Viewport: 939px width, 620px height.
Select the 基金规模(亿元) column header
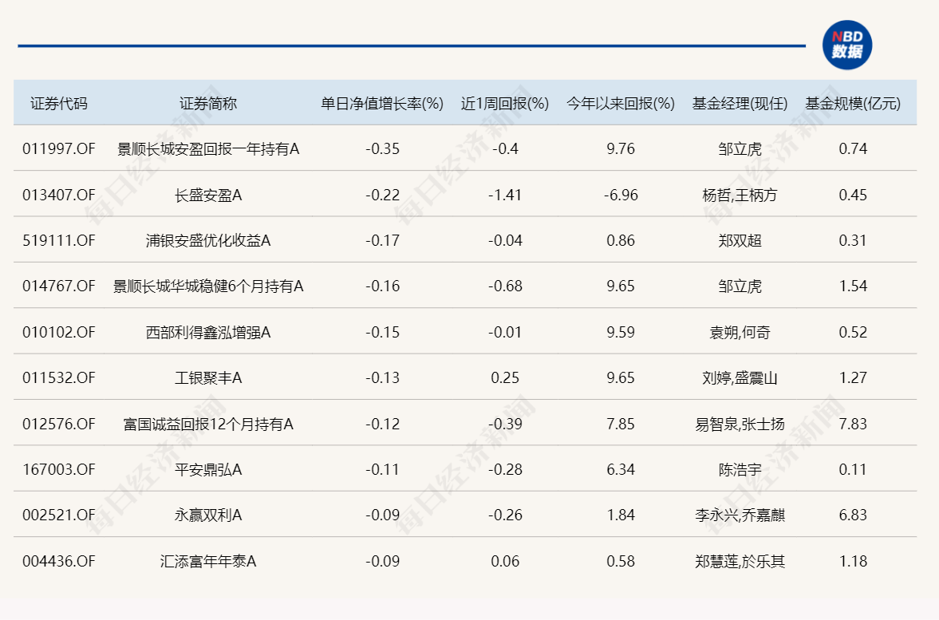point(853,104)
